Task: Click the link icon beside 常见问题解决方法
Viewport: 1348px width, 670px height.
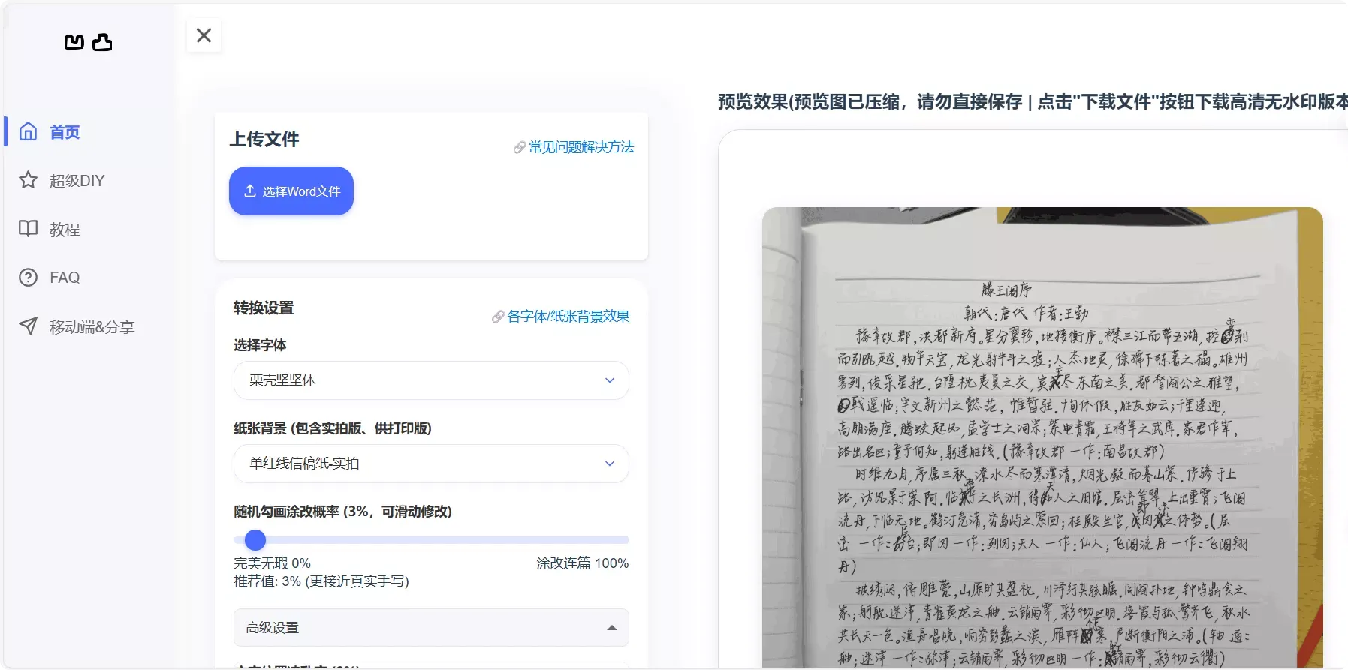Action: click(519, 148)
